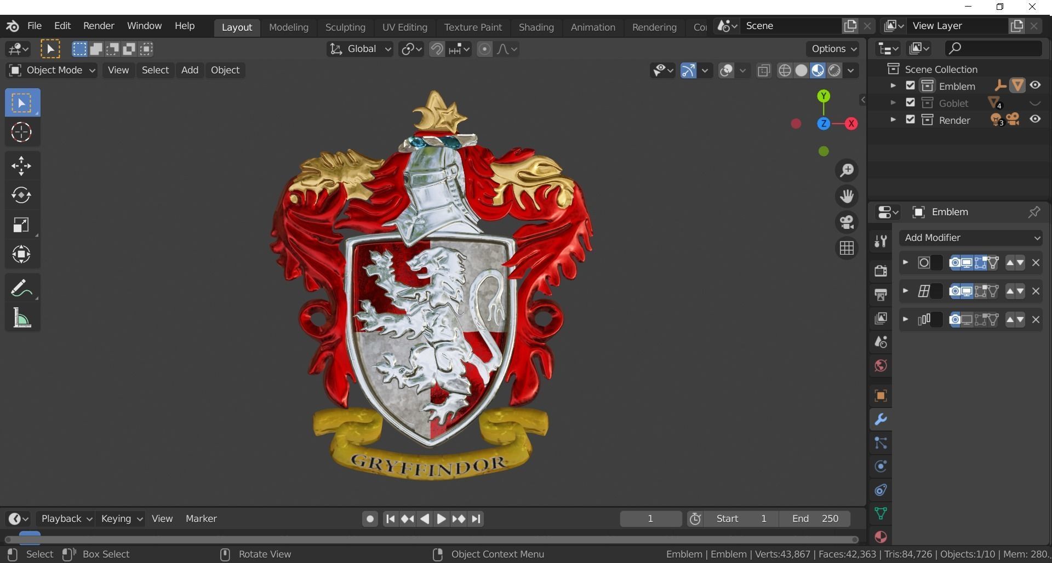This screenshot has height=563, width=1052.
Task: Open the Render properties tab
Action: (881, 271)
